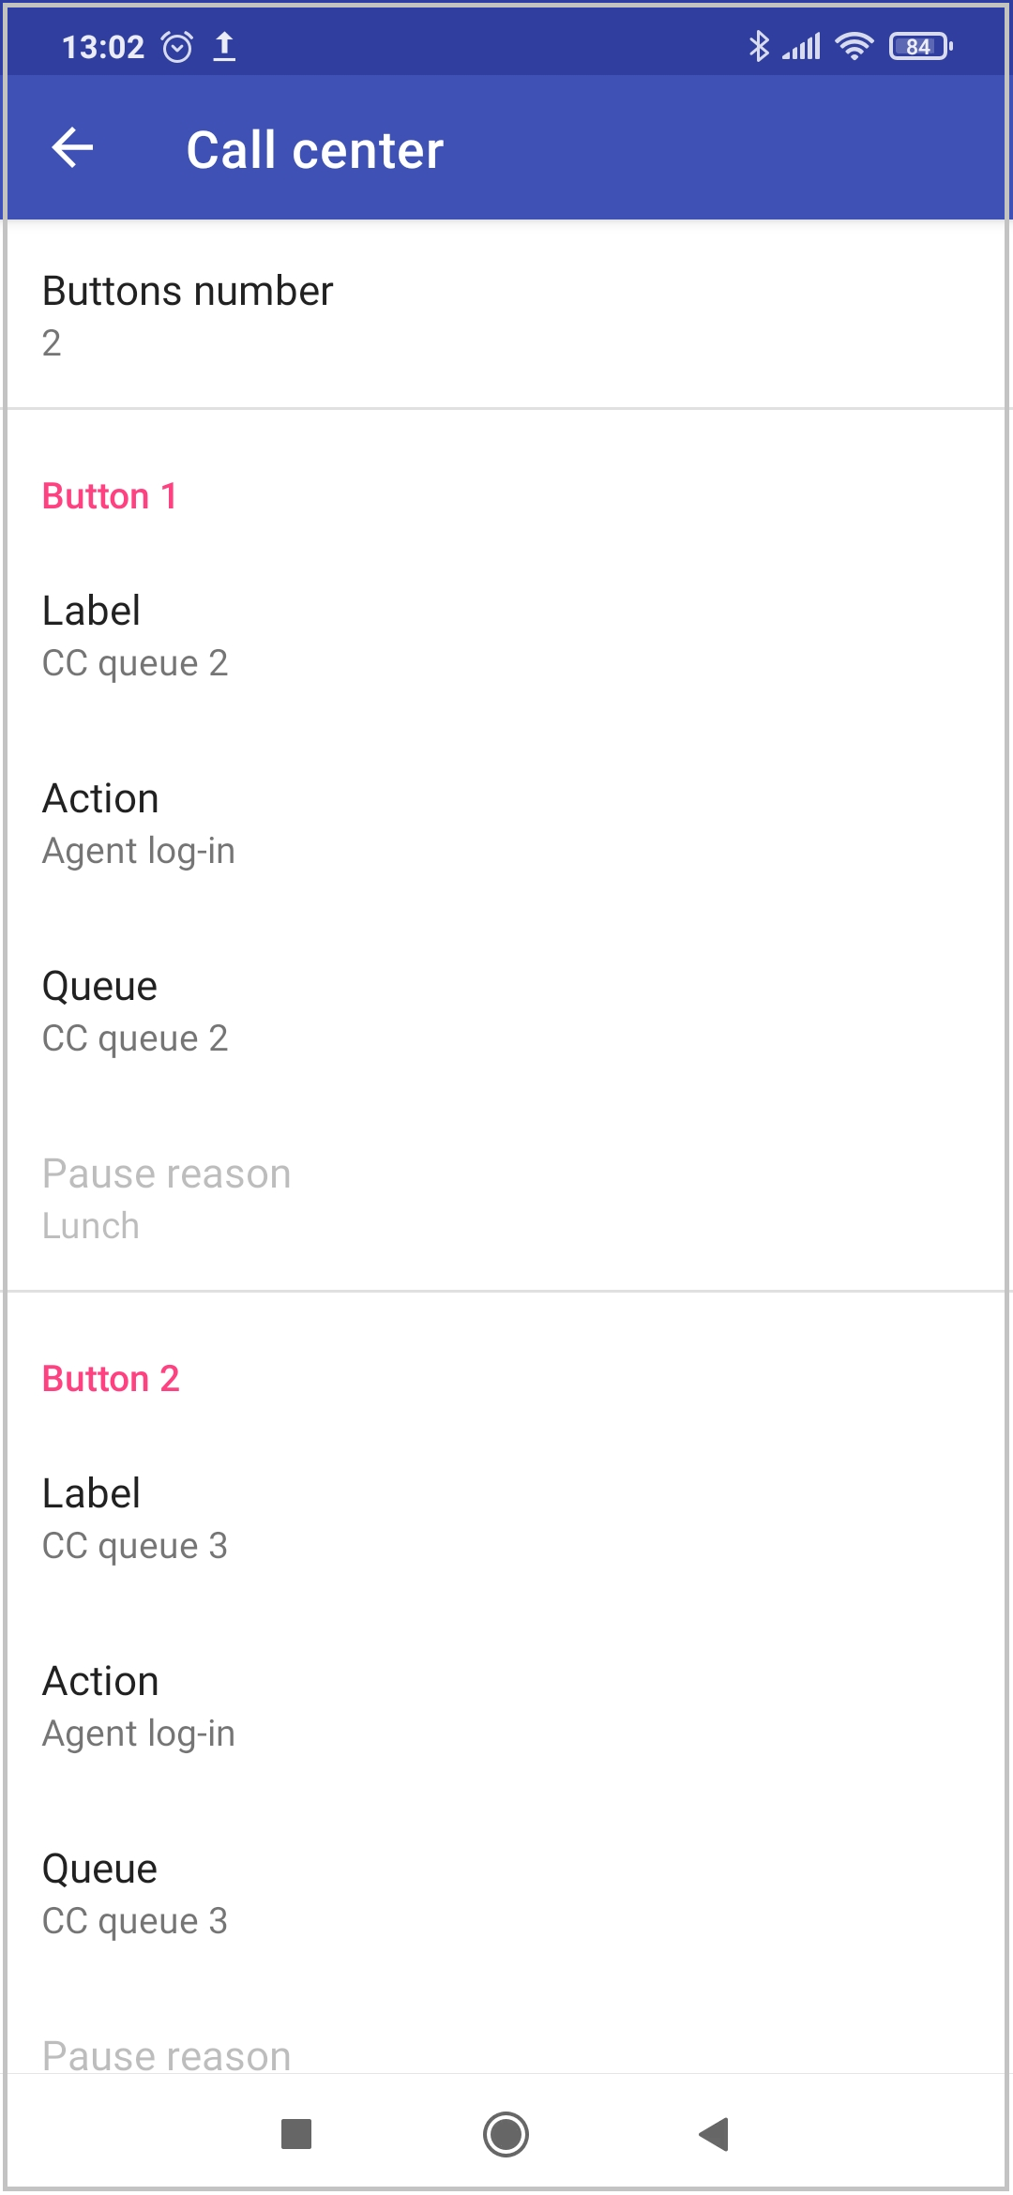Tap the upload arrow status icon

(224, 46)
